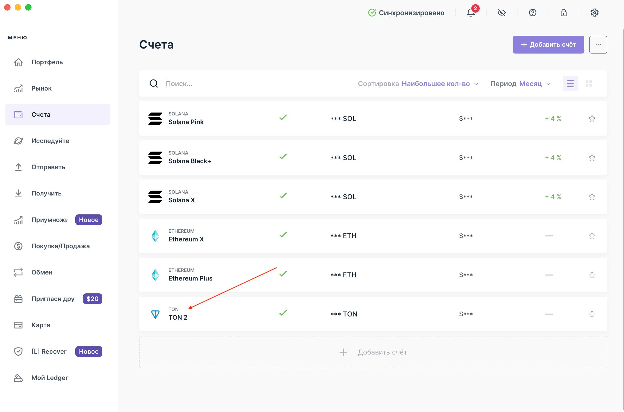The image size is (624, 412).
Task: Open Обмен swap section
Action: point(58,272)
